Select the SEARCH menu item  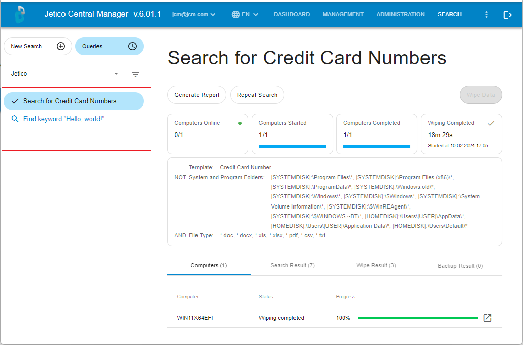pos(449,14)
